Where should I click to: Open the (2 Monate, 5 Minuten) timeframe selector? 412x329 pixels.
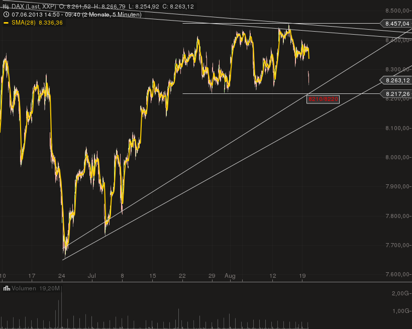113,15
